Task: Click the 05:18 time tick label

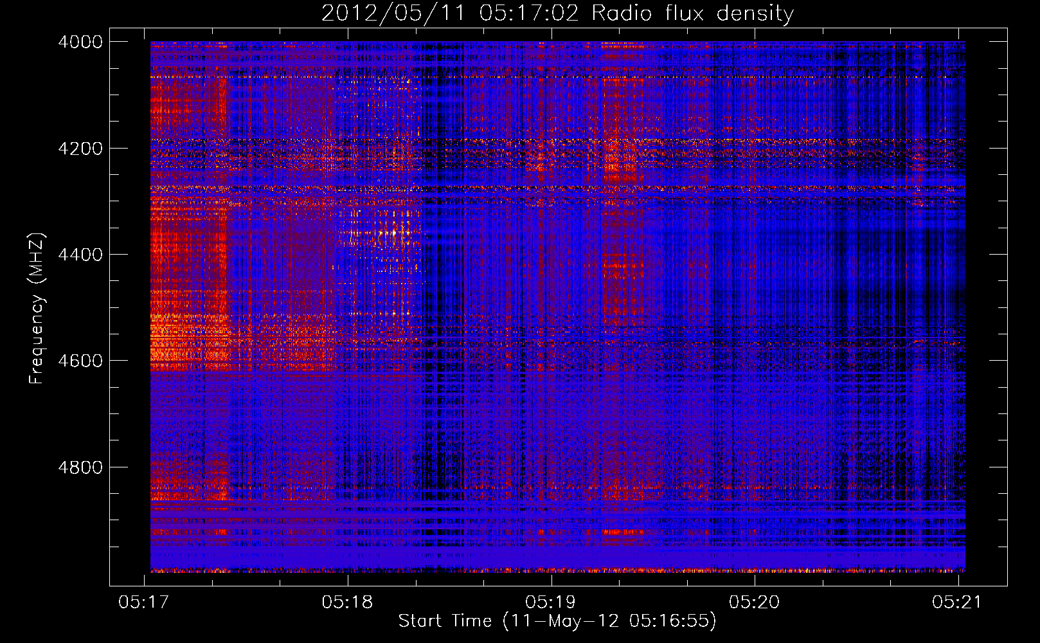Action: (347, 602)
